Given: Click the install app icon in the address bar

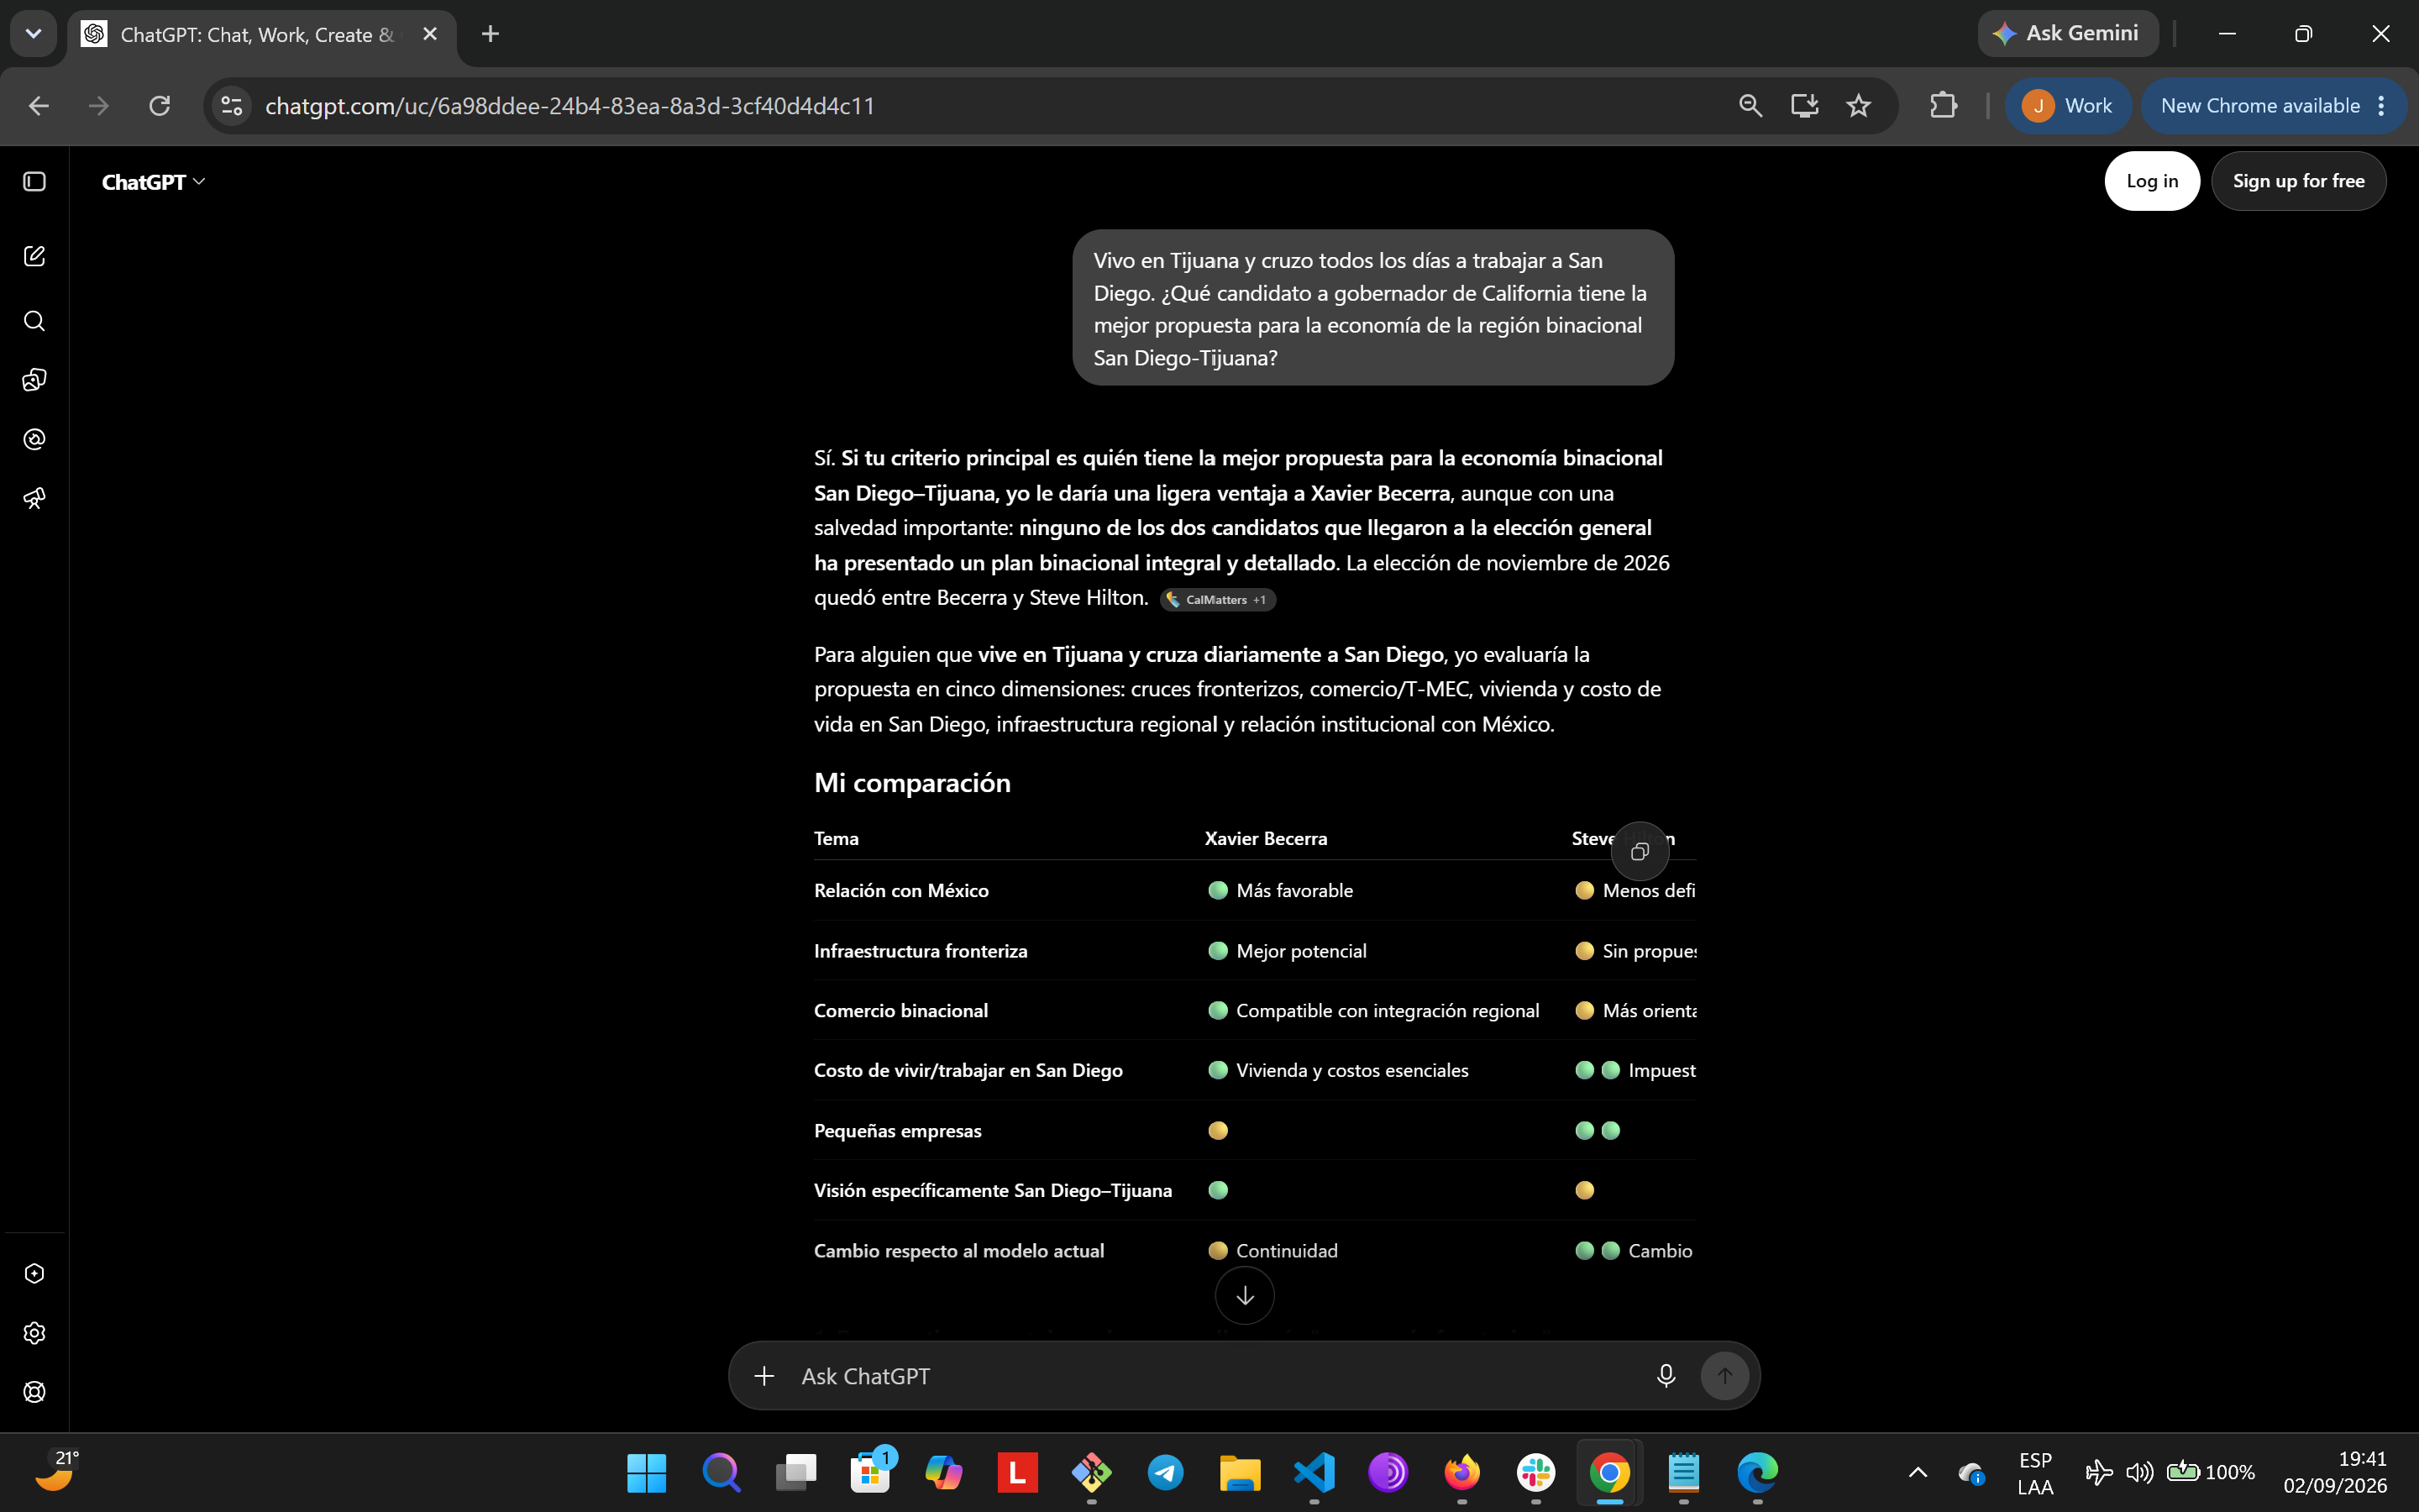Looking at the screenshot, I should pos(1804,106).
